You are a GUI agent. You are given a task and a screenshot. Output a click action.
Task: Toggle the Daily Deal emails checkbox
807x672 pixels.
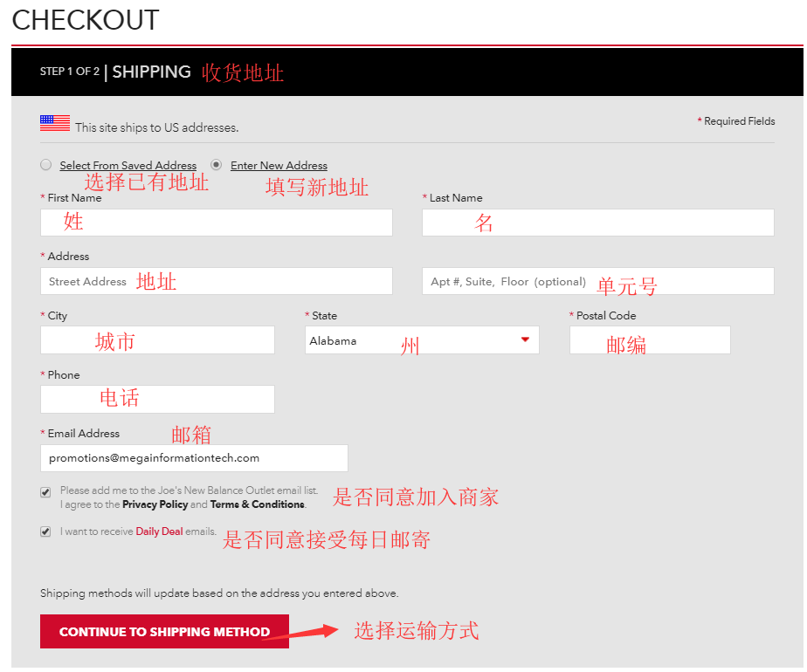pyautogui.click(x=45, y=531)
